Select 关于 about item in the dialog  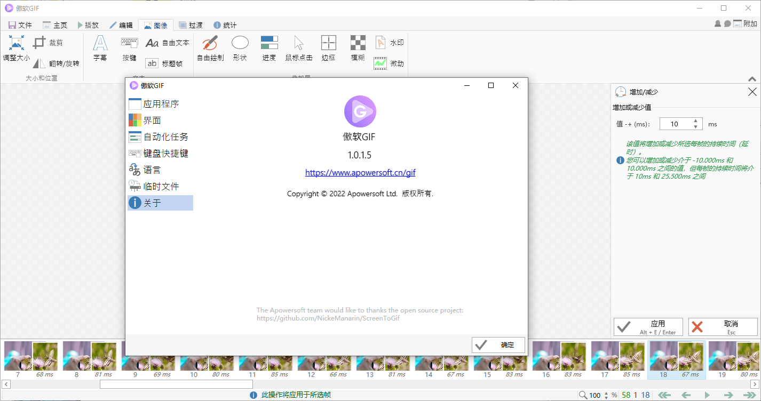160,203
